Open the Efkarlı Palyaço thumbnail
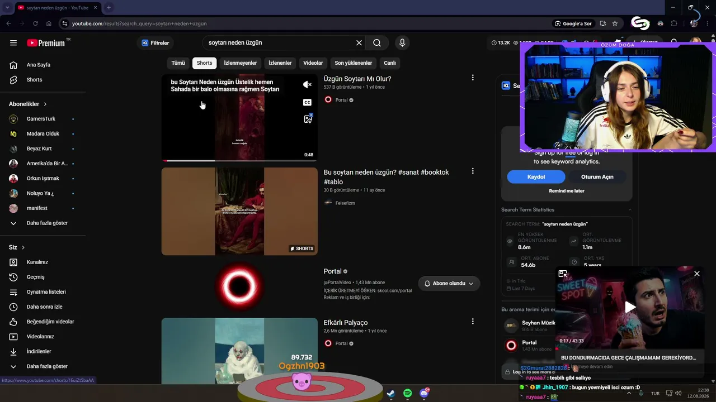This screenshot has height=402, width=716. (x=239, y=351)
